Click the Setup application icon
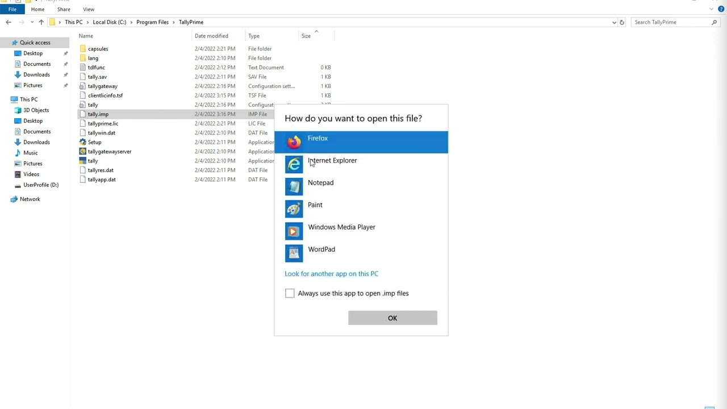The image size is (727, 409). click(83, 142)
